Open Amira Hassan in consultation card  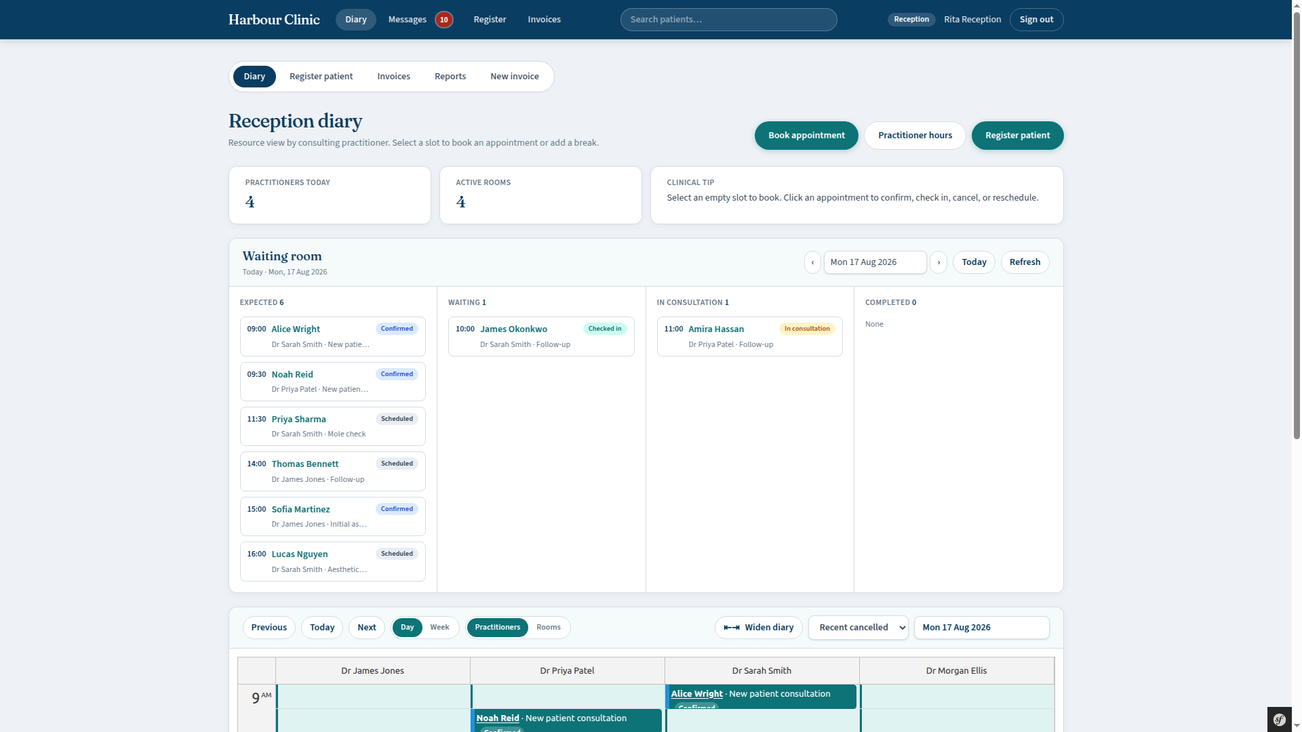(x=716, y=329)
